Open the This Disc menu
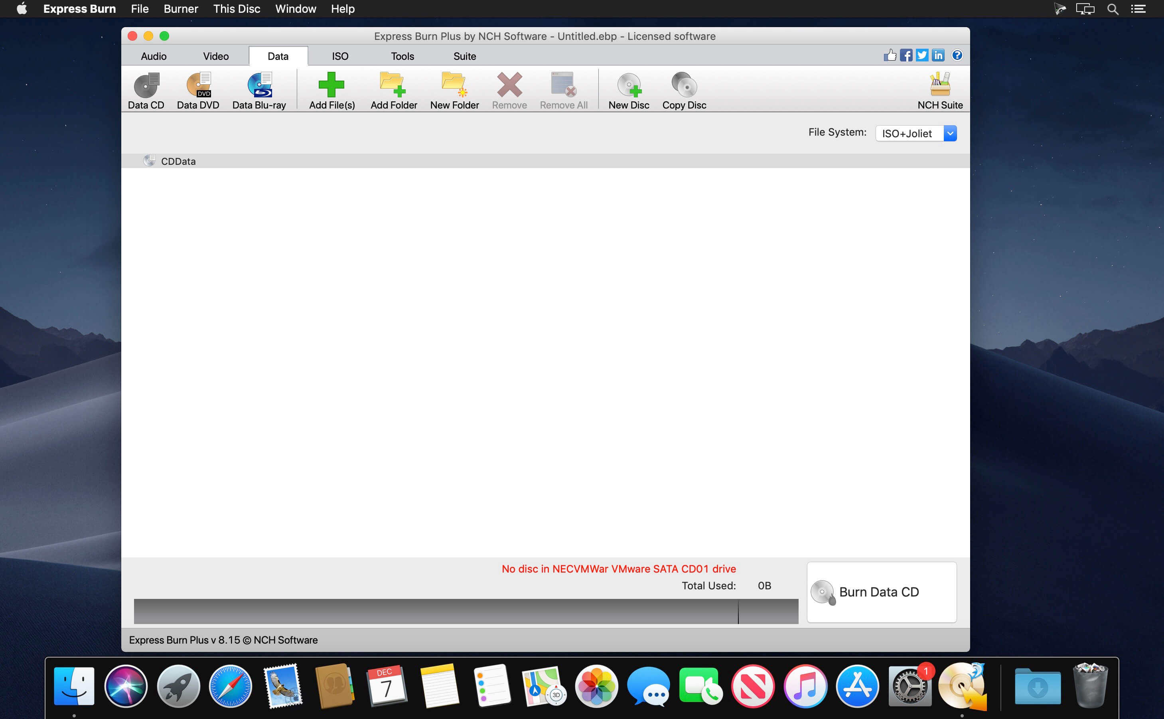Screen dimensions: 1164x719 pos(237,9)
